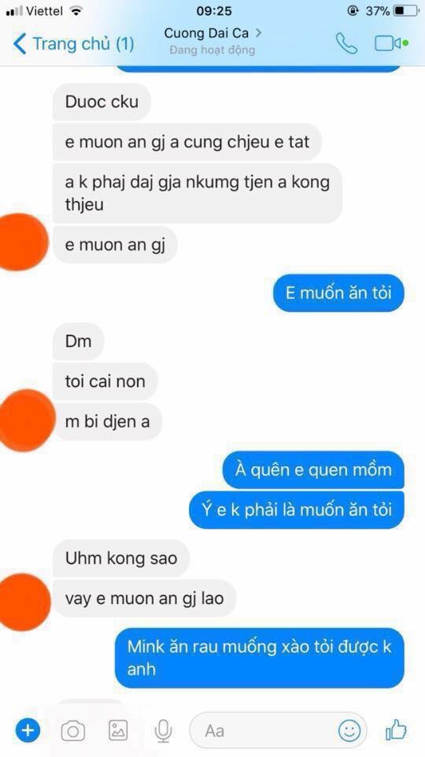The width and height of the screenshot is (425, 757).
Task: Tap orange avatar beside 'm bi djen a'
Action: [25, 420]
